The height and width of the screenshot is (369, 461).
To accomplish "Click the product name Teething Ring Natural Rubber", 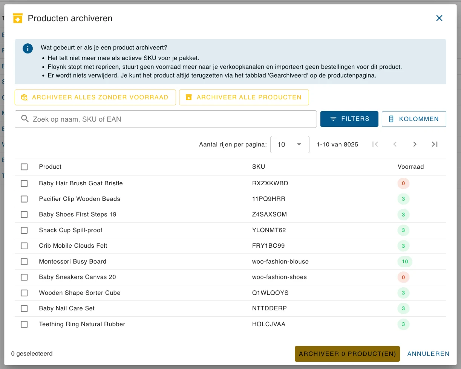I will pos(82,324).
